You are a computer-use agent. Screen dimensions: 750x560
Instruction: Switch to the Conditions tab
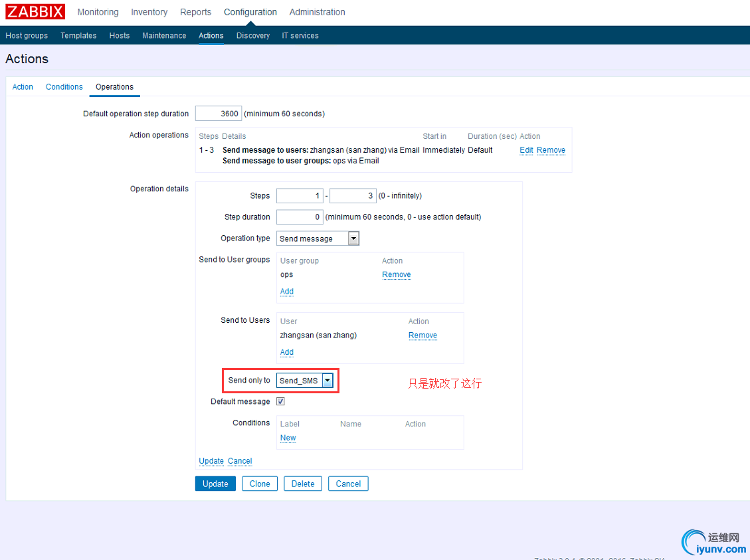(x=64, y=86)
